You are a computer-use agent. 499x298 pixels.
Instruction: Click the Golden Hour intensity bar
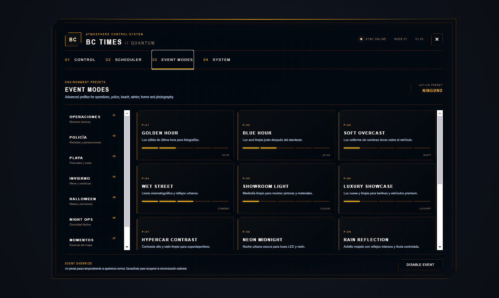[185, 148]
